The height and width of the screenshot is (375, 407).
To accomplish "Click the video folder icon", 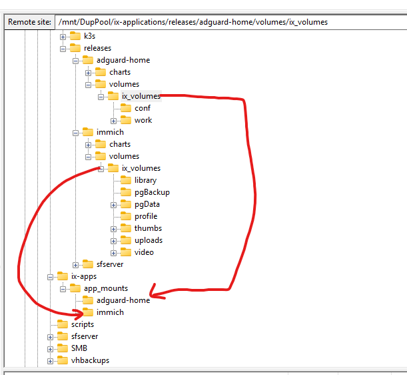I will tap(126, 252).
